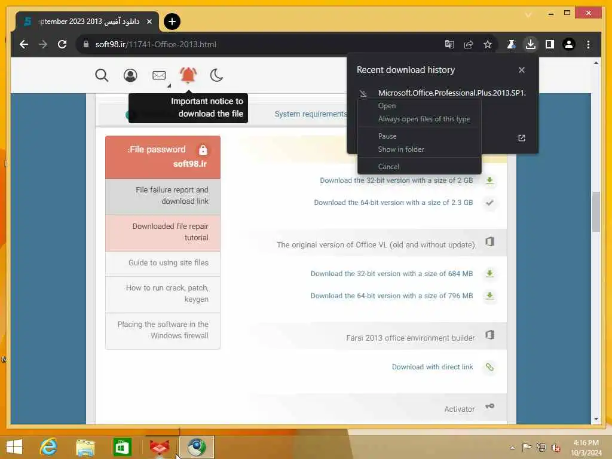This screenshot has height=459, width=612.
Task: Click download icon beside 684 MB link
Action: pos(489,274)
